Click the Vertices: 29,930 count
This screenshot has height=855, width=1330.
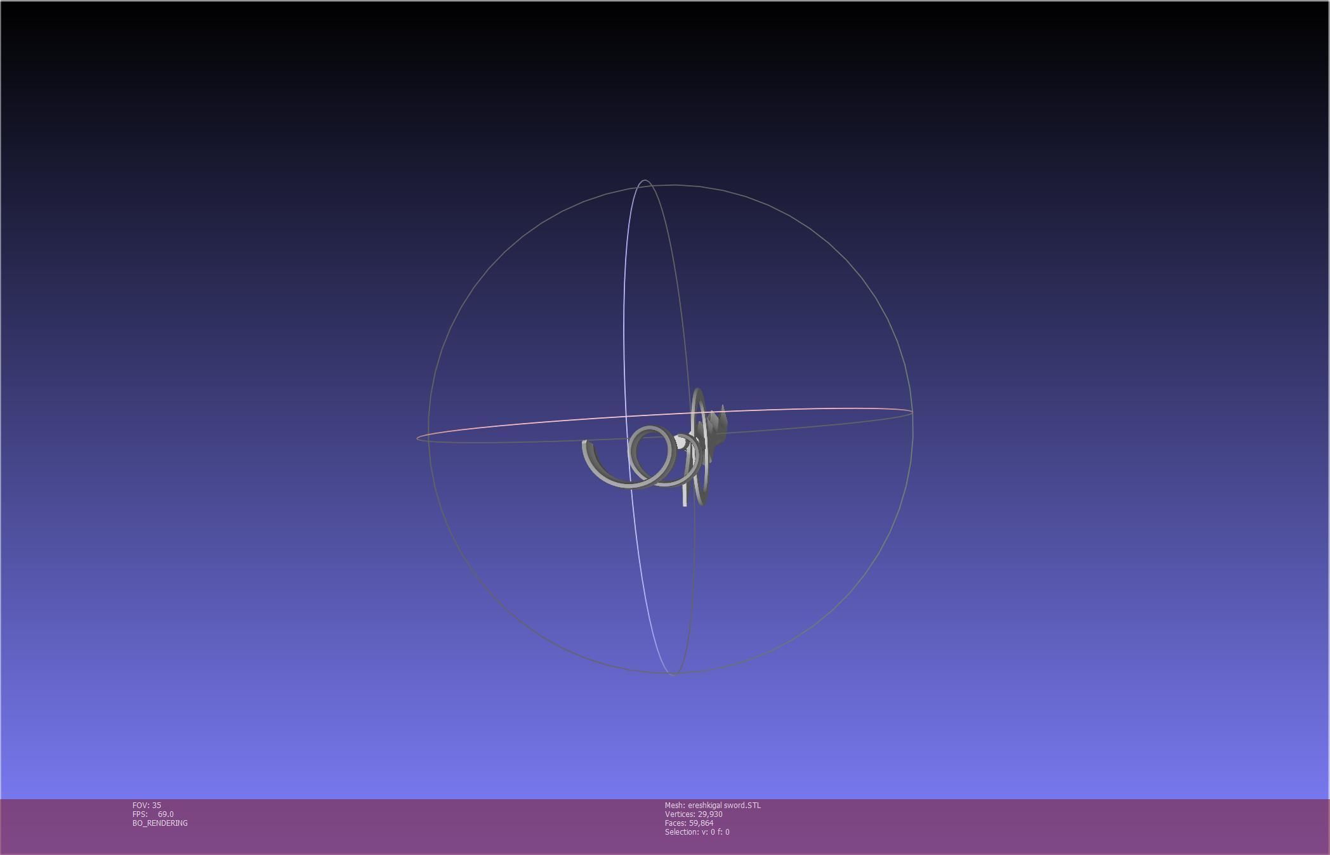[x=694, y=814]
